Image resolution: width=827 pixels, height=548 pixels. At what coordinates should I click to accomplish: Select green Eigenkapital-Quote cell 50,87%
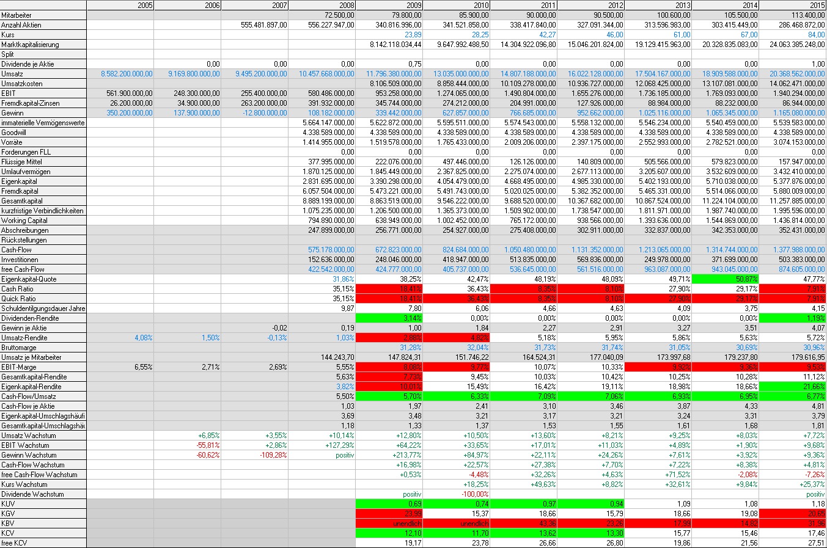pyautogui.click(x=726, y=279)
